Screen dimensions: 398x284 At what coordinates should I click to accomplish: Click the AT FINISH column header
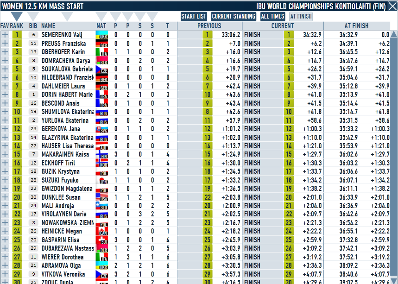click(357, 26)
